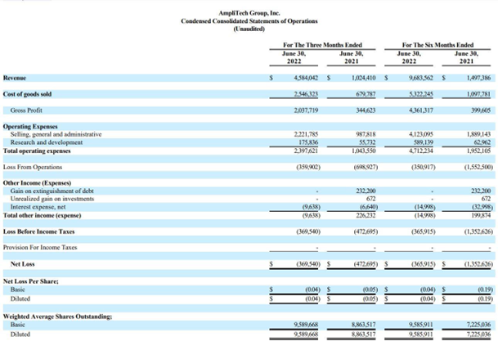The image size is (498, 346).
Task: Select the Loss Before Income Taxes label
Action: tap(38, 231)
